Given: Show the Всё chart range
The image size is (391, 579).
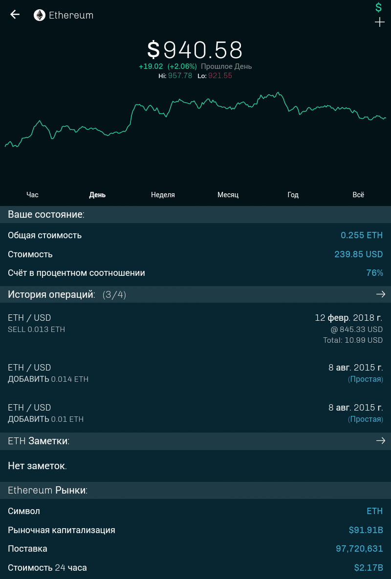Looking at the screenshot, I should [x=358, y=195].
